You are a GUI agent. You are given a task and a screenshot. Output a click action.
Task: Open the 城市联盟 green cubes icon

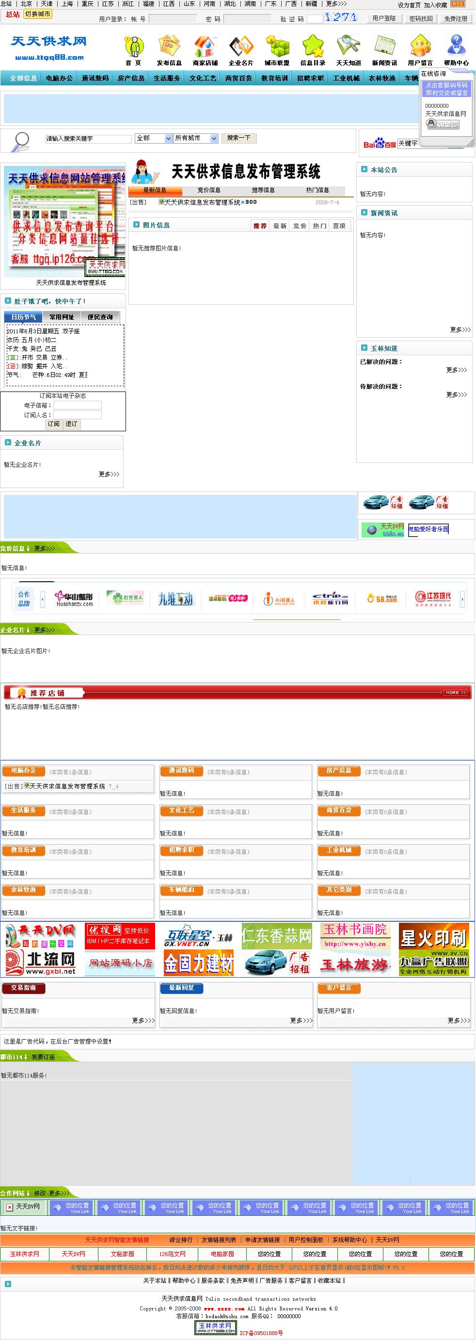[276, 47]
